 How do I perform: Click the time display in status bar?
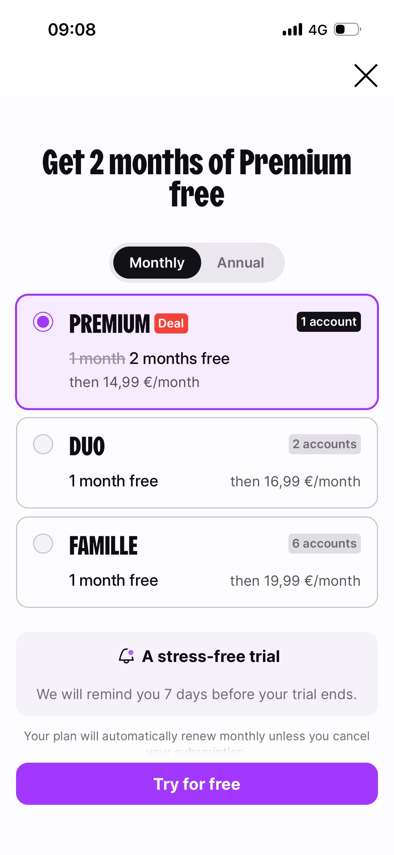[72, 29]
